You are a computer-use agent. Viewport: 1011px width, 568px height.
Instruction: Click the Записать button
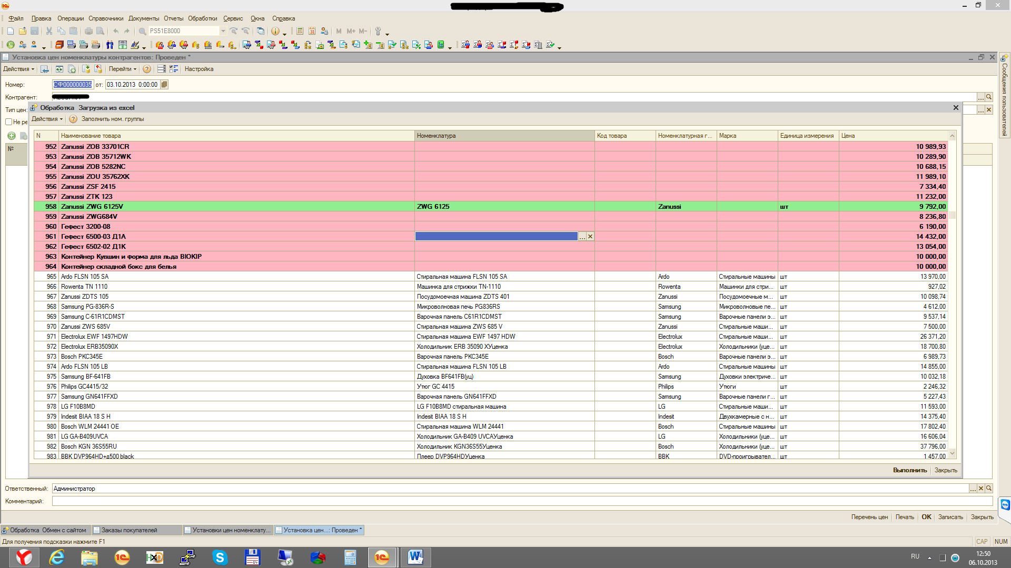(x=950, y=517)
